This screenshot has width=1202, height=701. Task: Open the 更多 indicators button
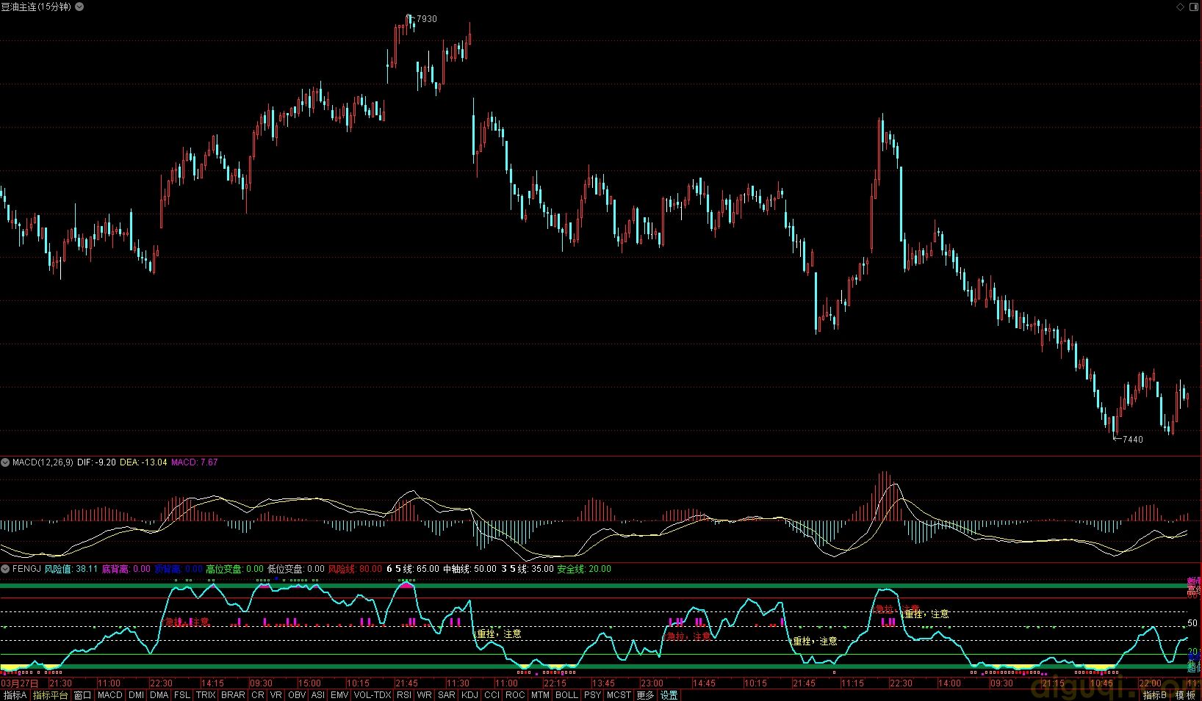click(x=645, y=695)
